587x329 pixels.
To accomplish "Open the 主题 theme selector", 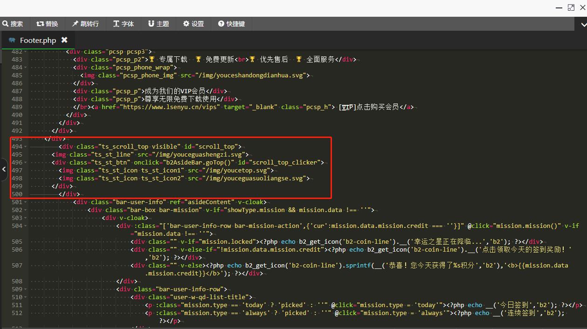I will pyautogui.click(x=159, y=24).
